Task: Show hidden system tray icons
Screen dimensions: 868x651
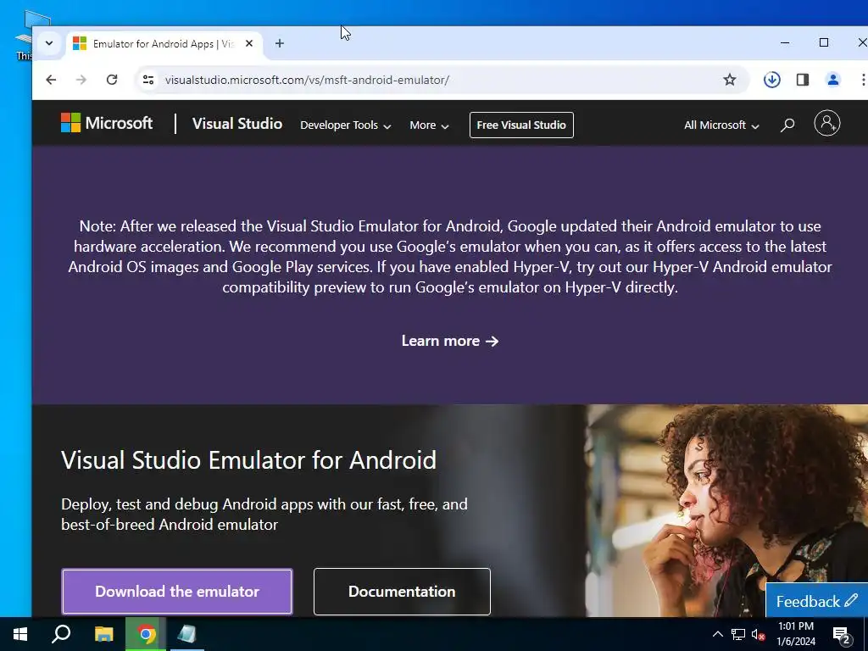Action: point(717,634)
